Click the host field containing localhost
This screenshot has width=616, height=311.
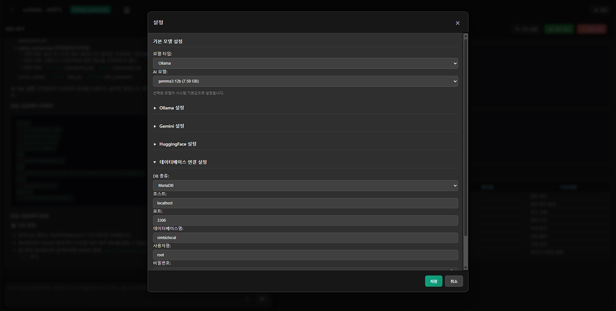(x=305, y=203)
